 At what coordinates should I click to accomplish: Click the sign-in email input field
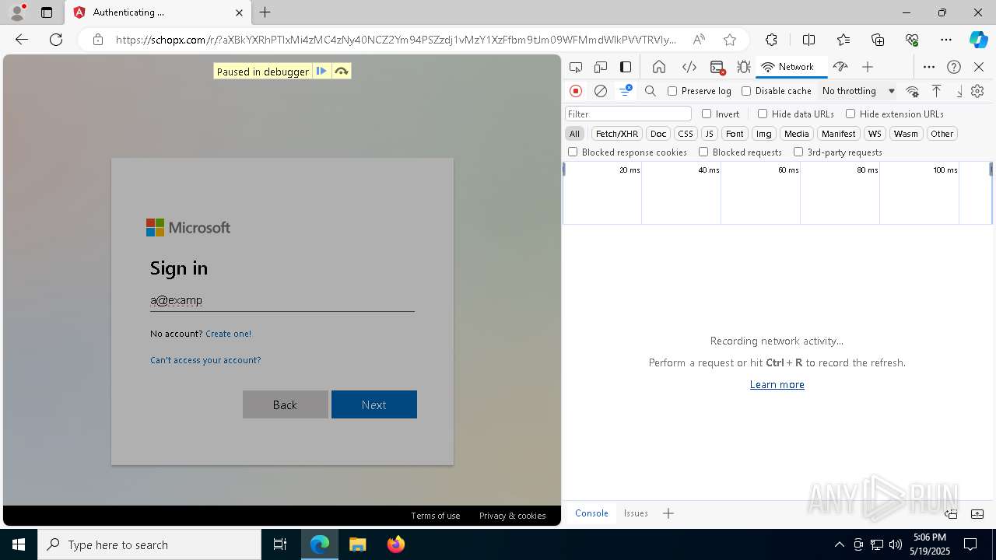tap(282, 300)
